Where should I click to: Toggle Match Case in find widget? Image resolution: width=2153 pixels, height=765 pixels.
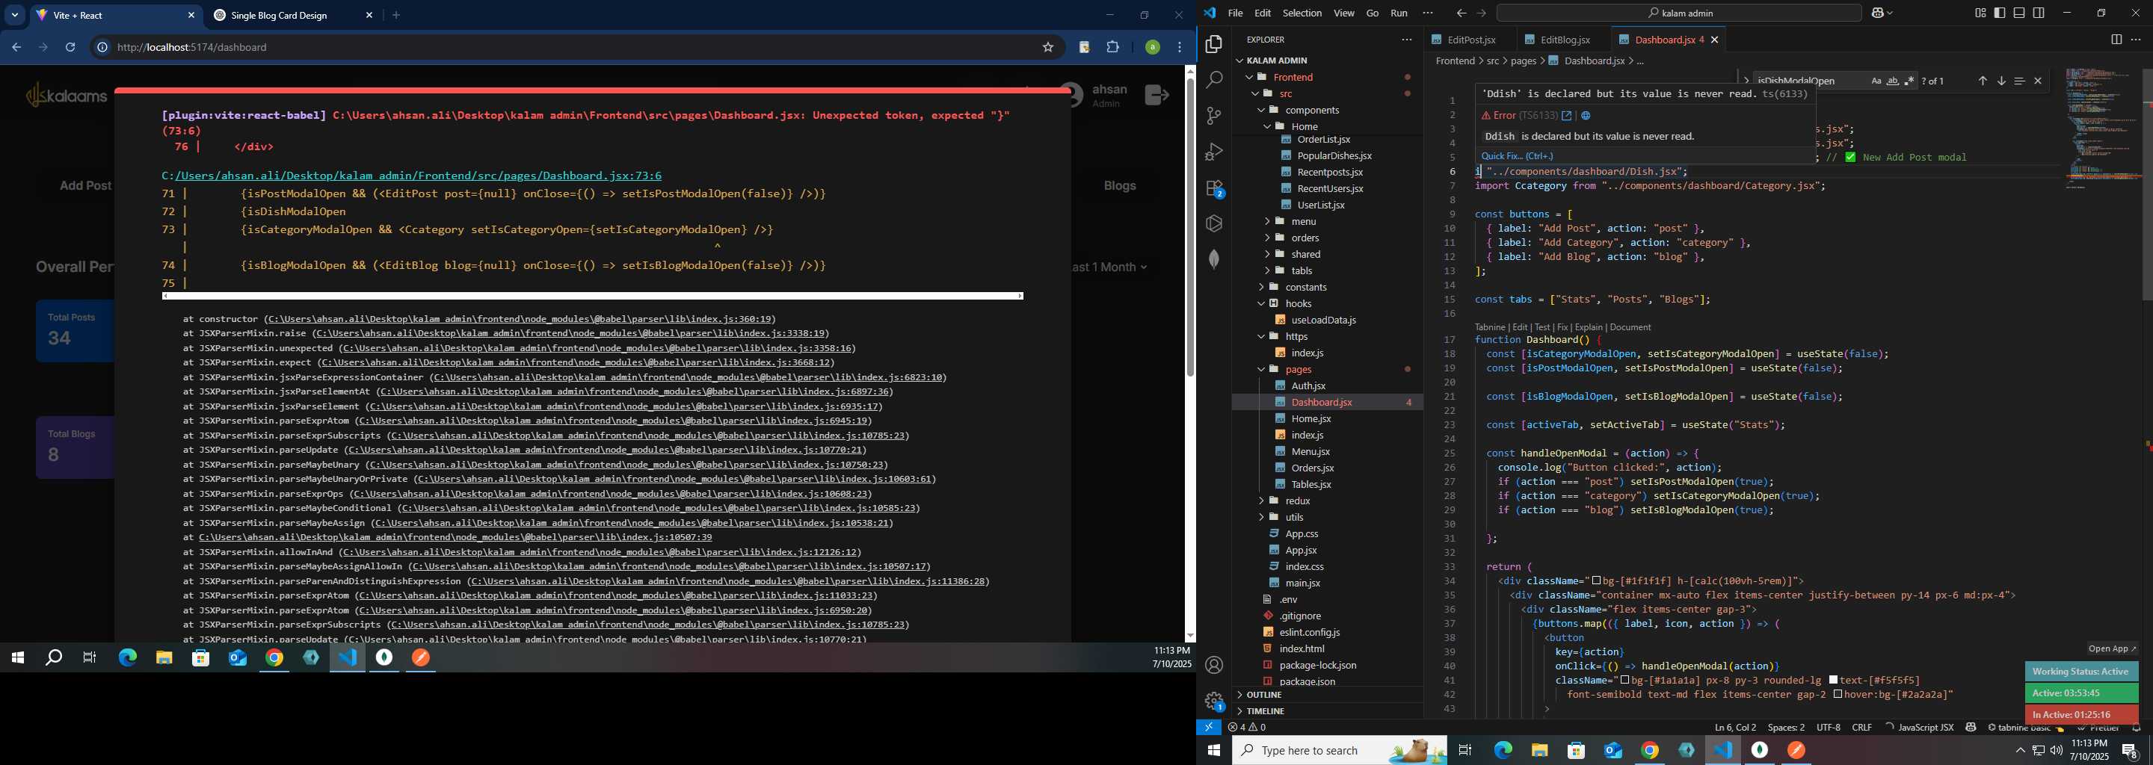[x=1876, y=81]
